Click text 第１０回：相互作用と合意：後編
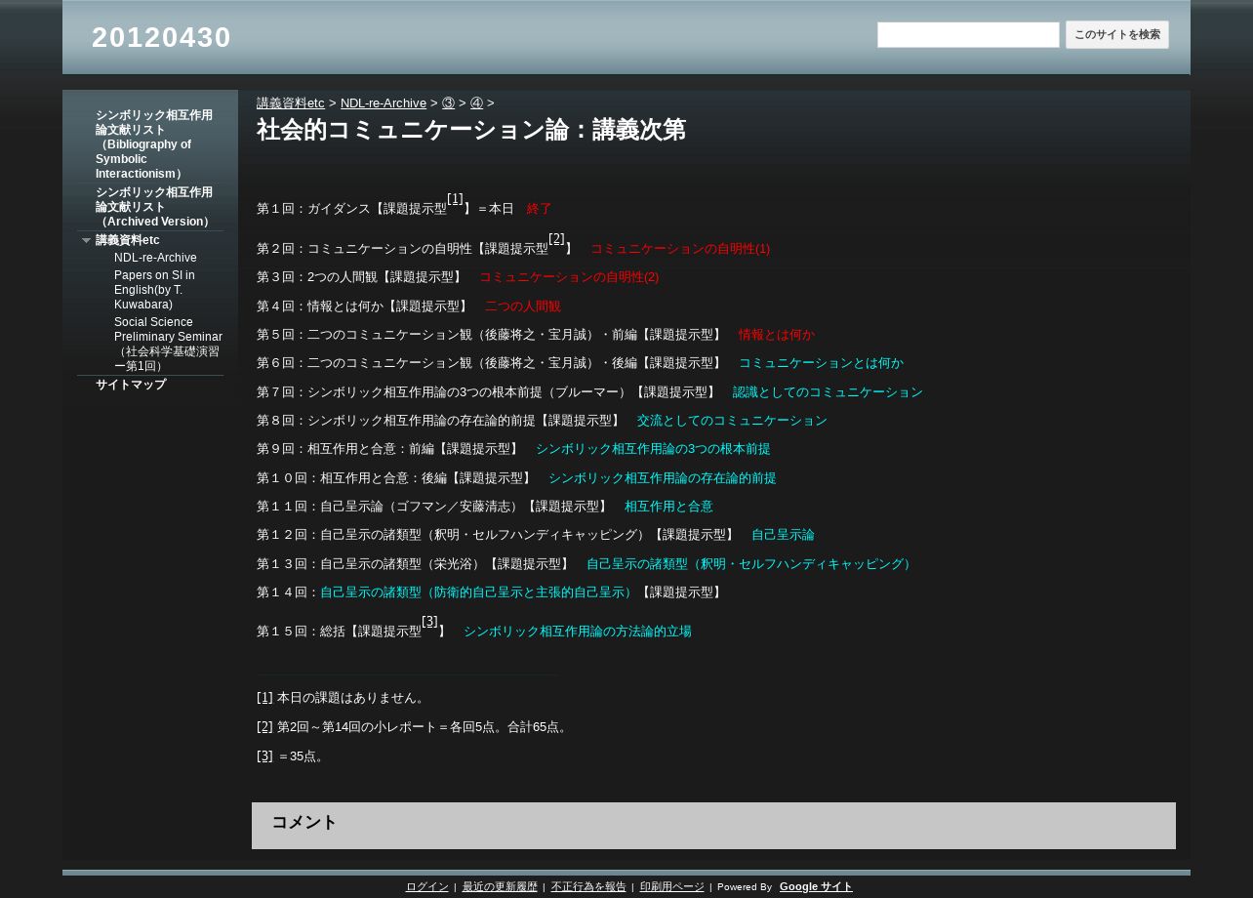Image resolution: width=1253 pixels, height=898 pixels. pos(351,478)
